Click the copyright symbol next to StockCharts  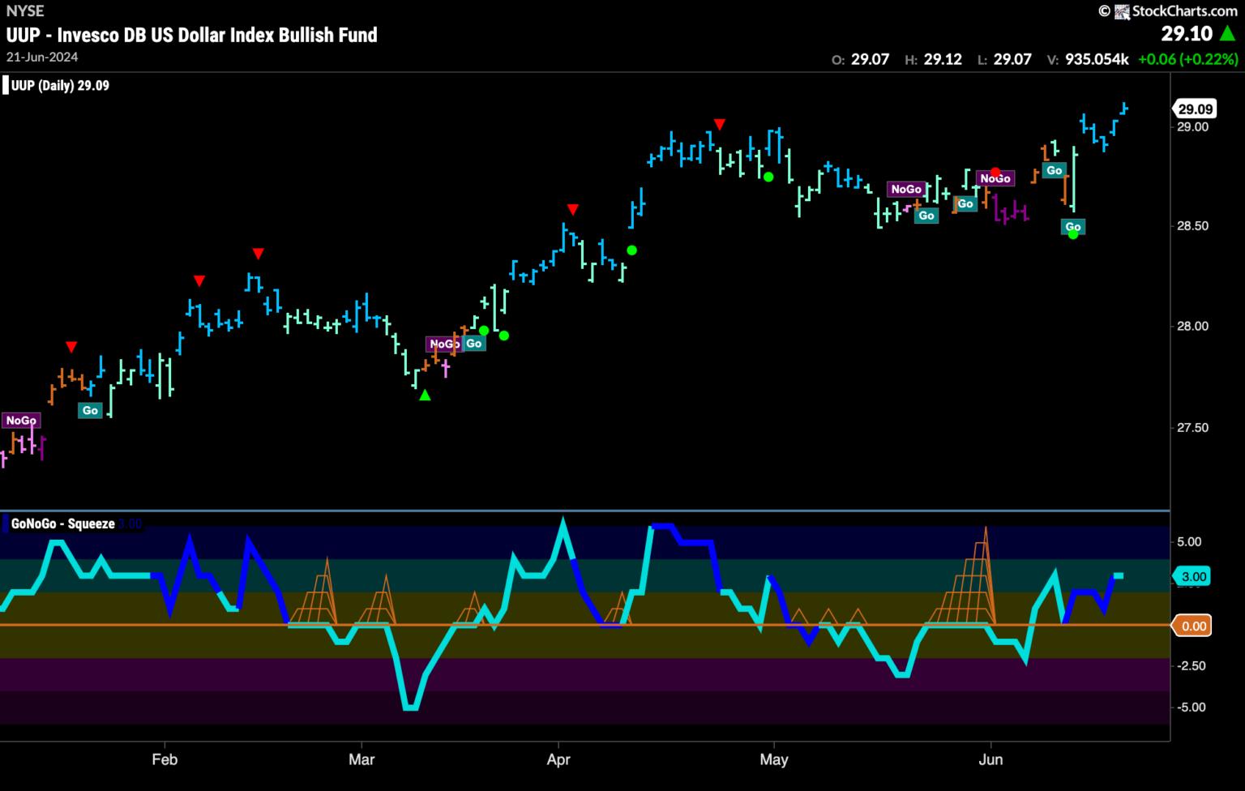pos(1104,11)
